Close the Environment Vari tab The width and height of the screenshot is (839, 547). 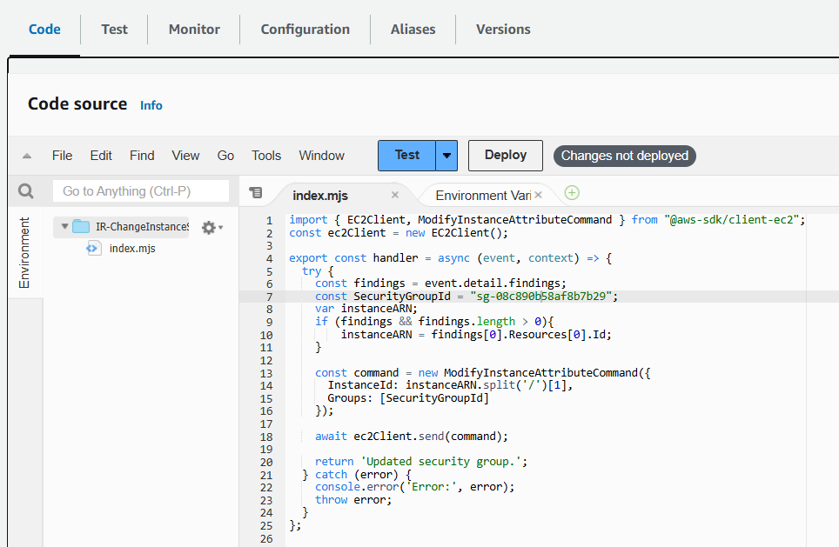pos(538,195)
